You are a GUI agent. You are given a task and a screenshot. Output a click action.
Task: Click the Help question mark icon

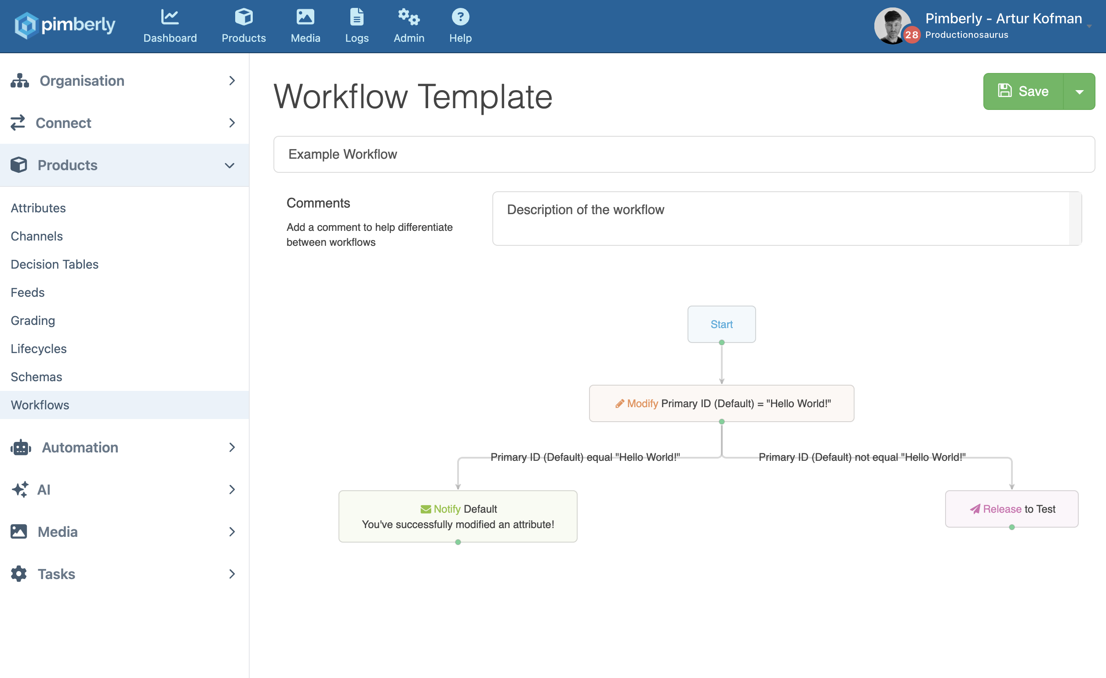coord(460,17)
